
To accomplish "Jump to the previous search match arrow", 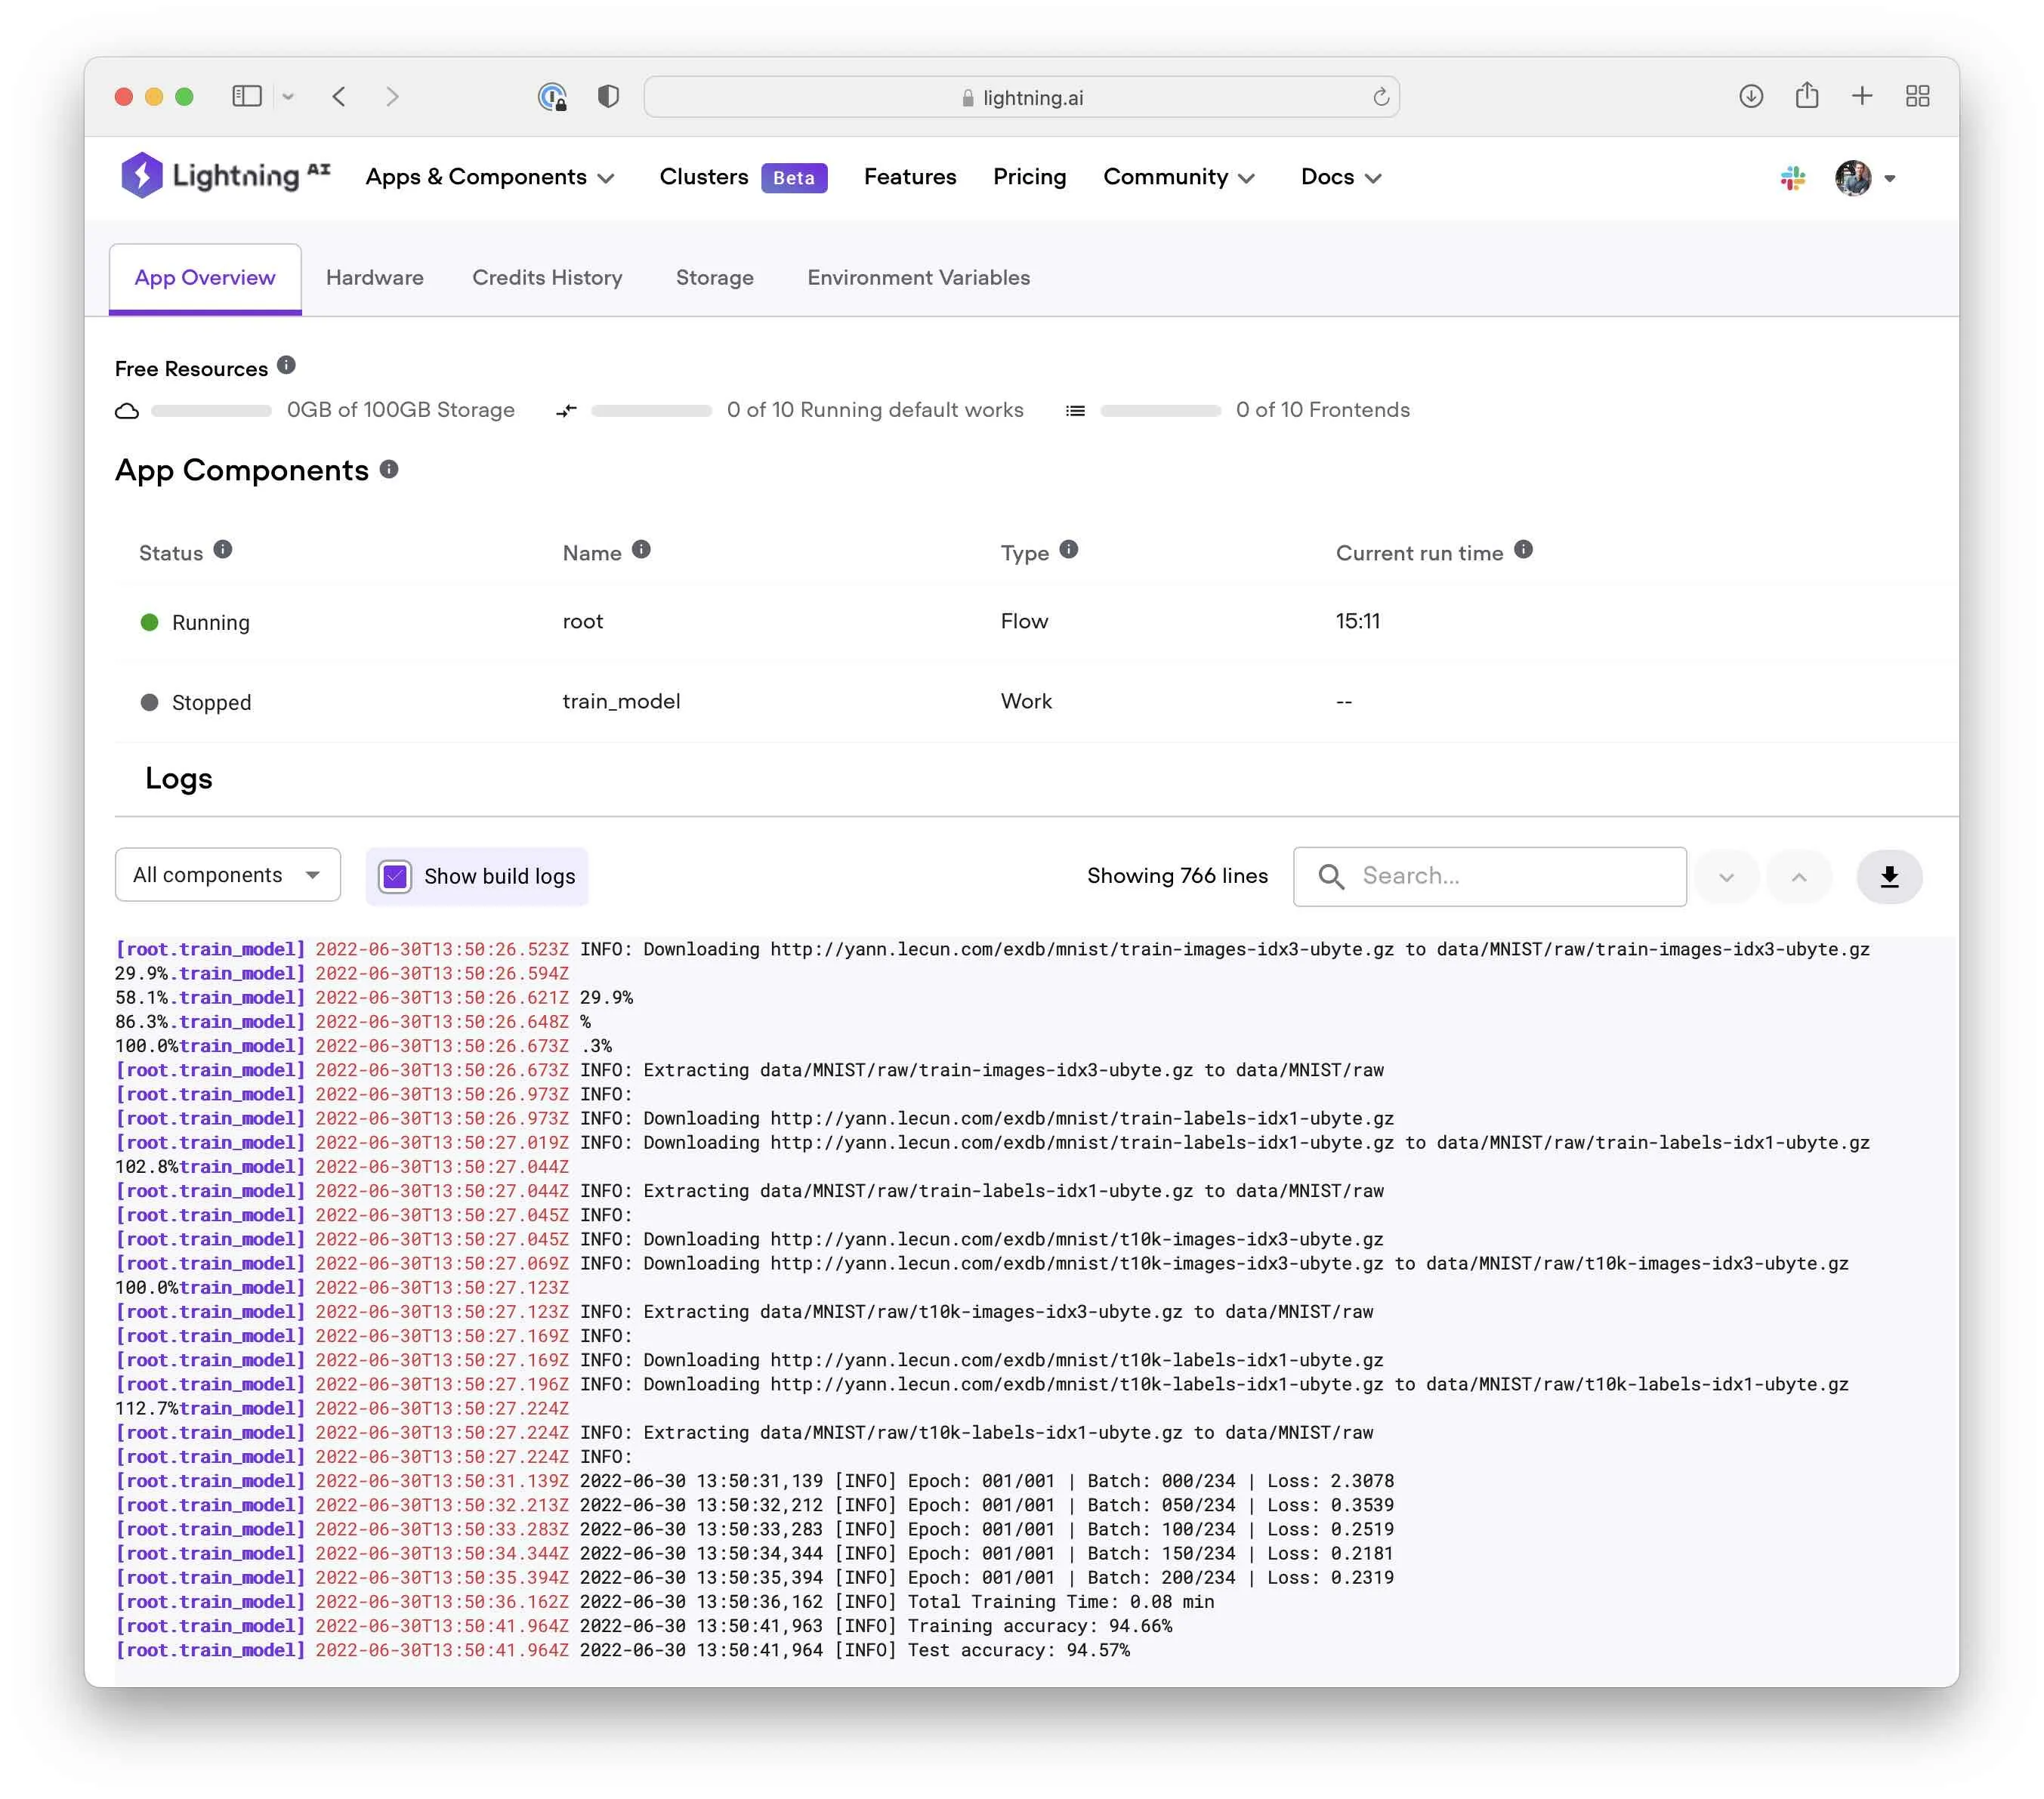I will pos(1798,877).
